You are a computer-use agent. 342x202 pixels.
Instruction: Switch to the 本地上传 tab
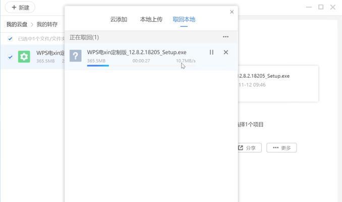tap(151, 19)
